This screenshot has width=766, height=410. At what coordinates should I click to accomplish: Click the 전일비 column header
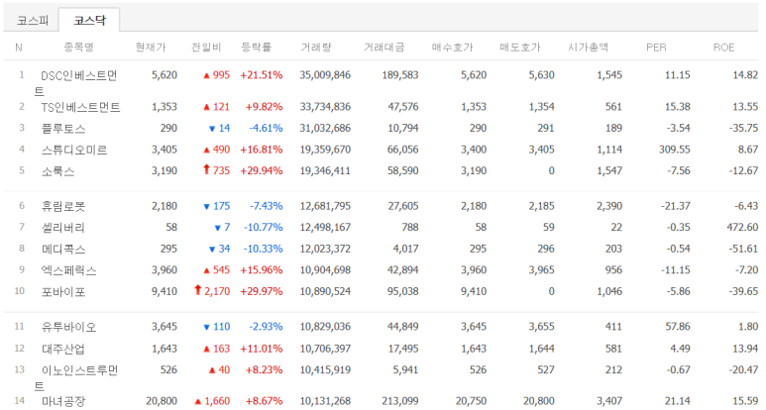coord(206,48)
